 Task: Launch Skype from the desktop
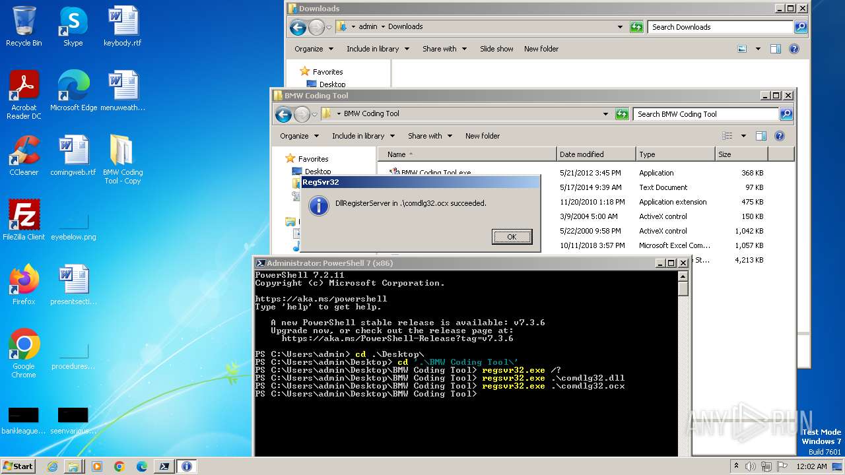73,26
